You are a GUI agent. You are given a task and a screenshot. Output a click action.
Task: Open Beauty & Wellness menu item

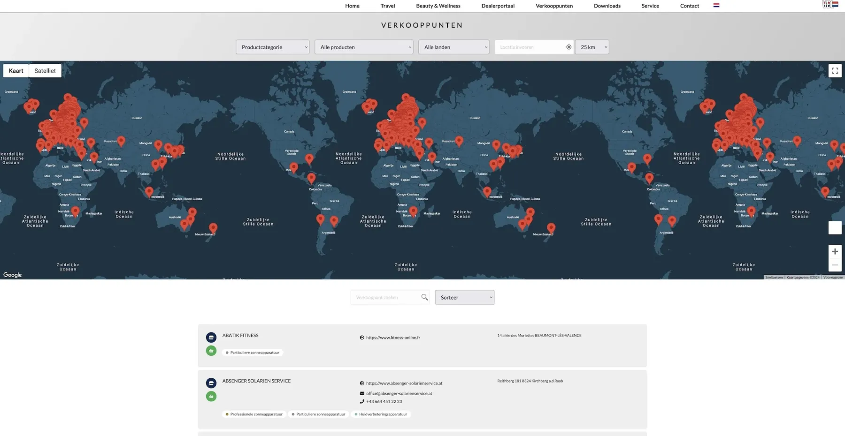(438, 6)
